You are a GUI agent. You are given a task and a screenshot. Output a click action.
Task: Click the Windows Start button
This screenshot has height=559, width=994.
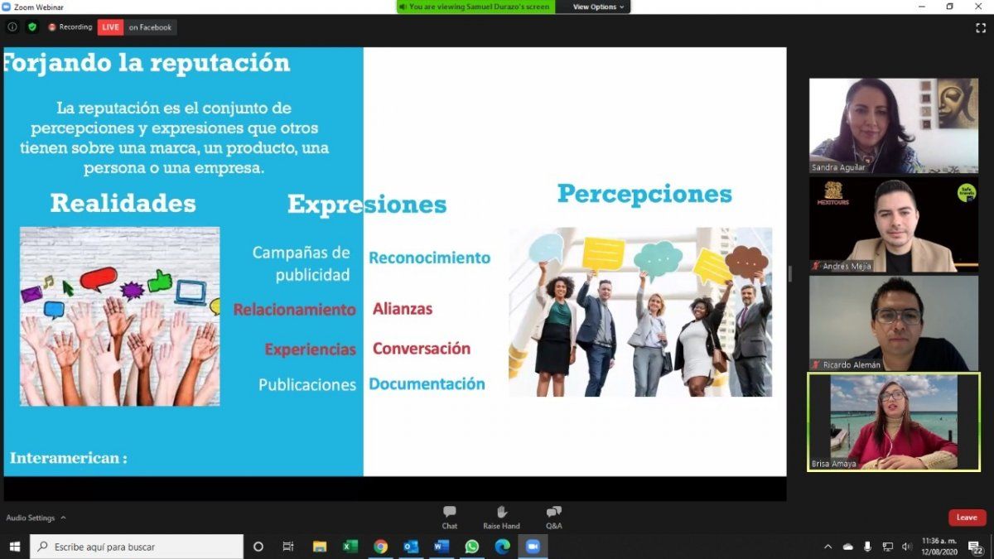14,547
